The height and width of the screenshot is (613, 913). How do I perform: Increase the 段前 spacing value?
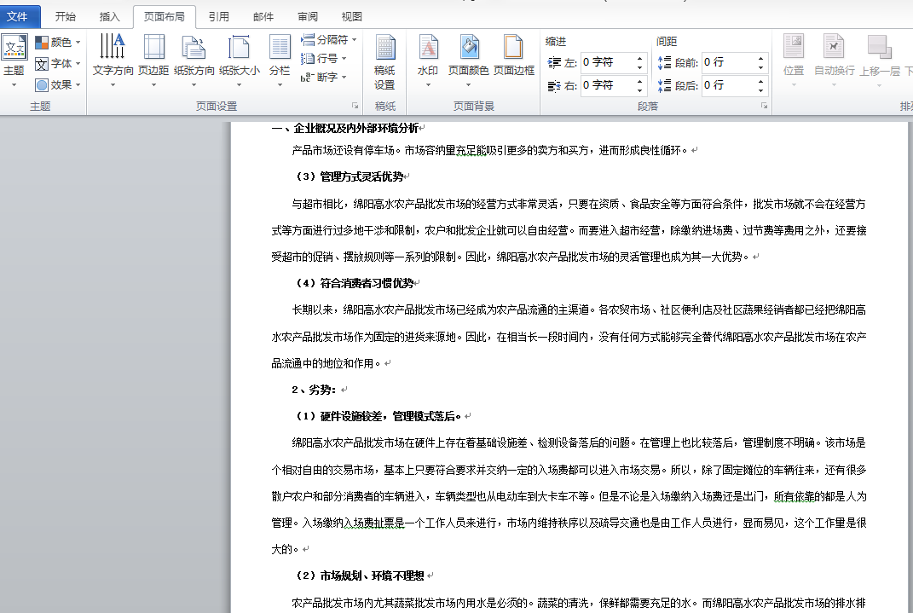pos(760,58)
